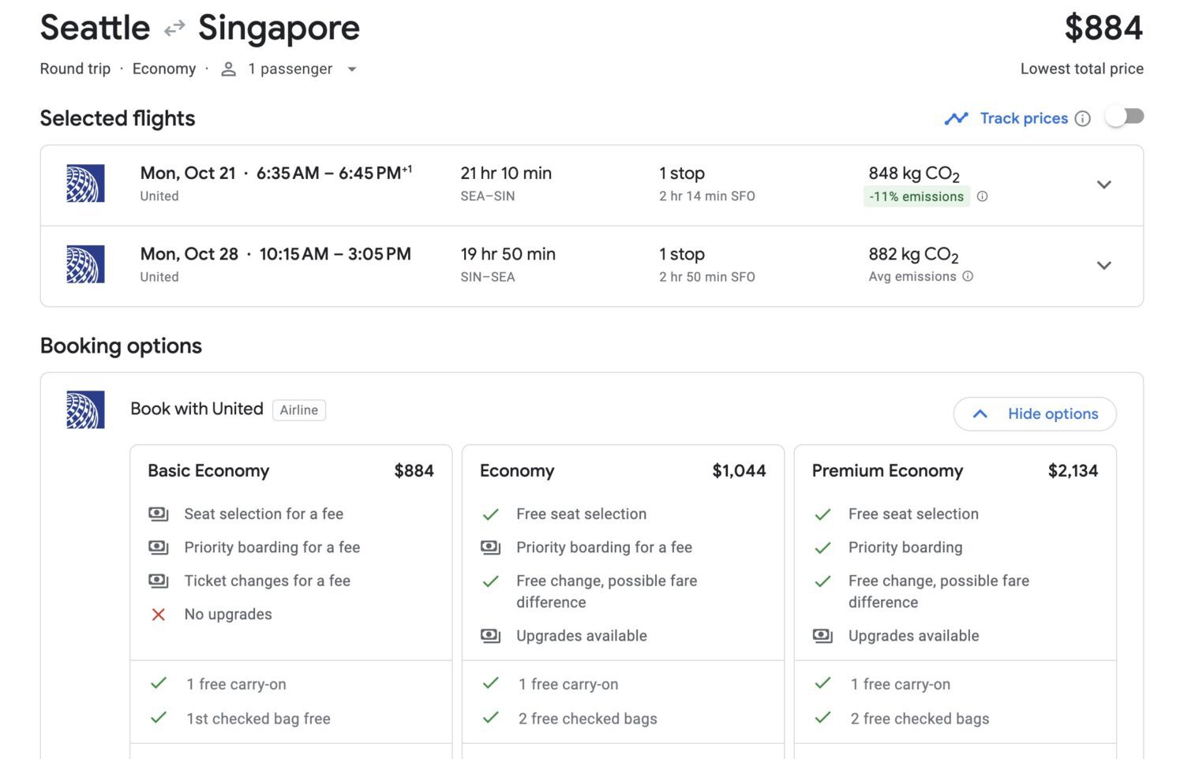Enable the Track prices toggle
The width and height of the screenshot is (1184, 759).
[x=1126, y=116]
